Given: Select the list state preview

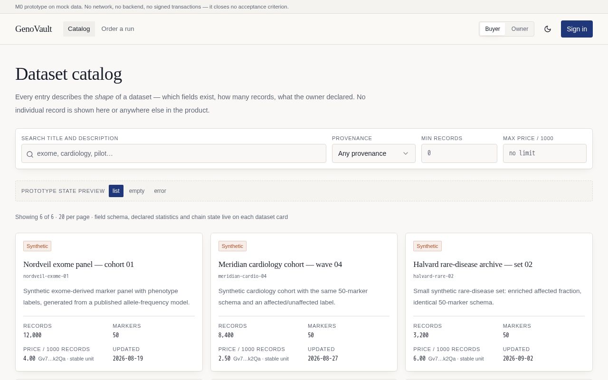Looking at the screenshot, I should (116, 191).
